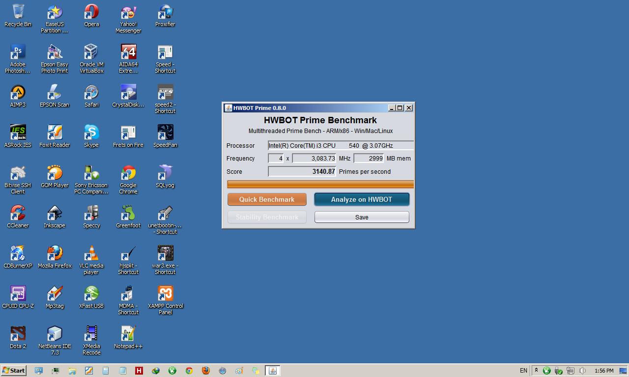Select the Notepad++ desktop icon
Screen dimensions: 629x377
128,337
